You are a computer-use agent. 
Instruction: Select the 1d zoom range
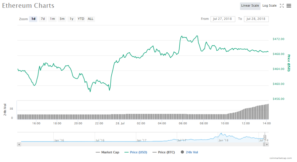pos(33,19)
